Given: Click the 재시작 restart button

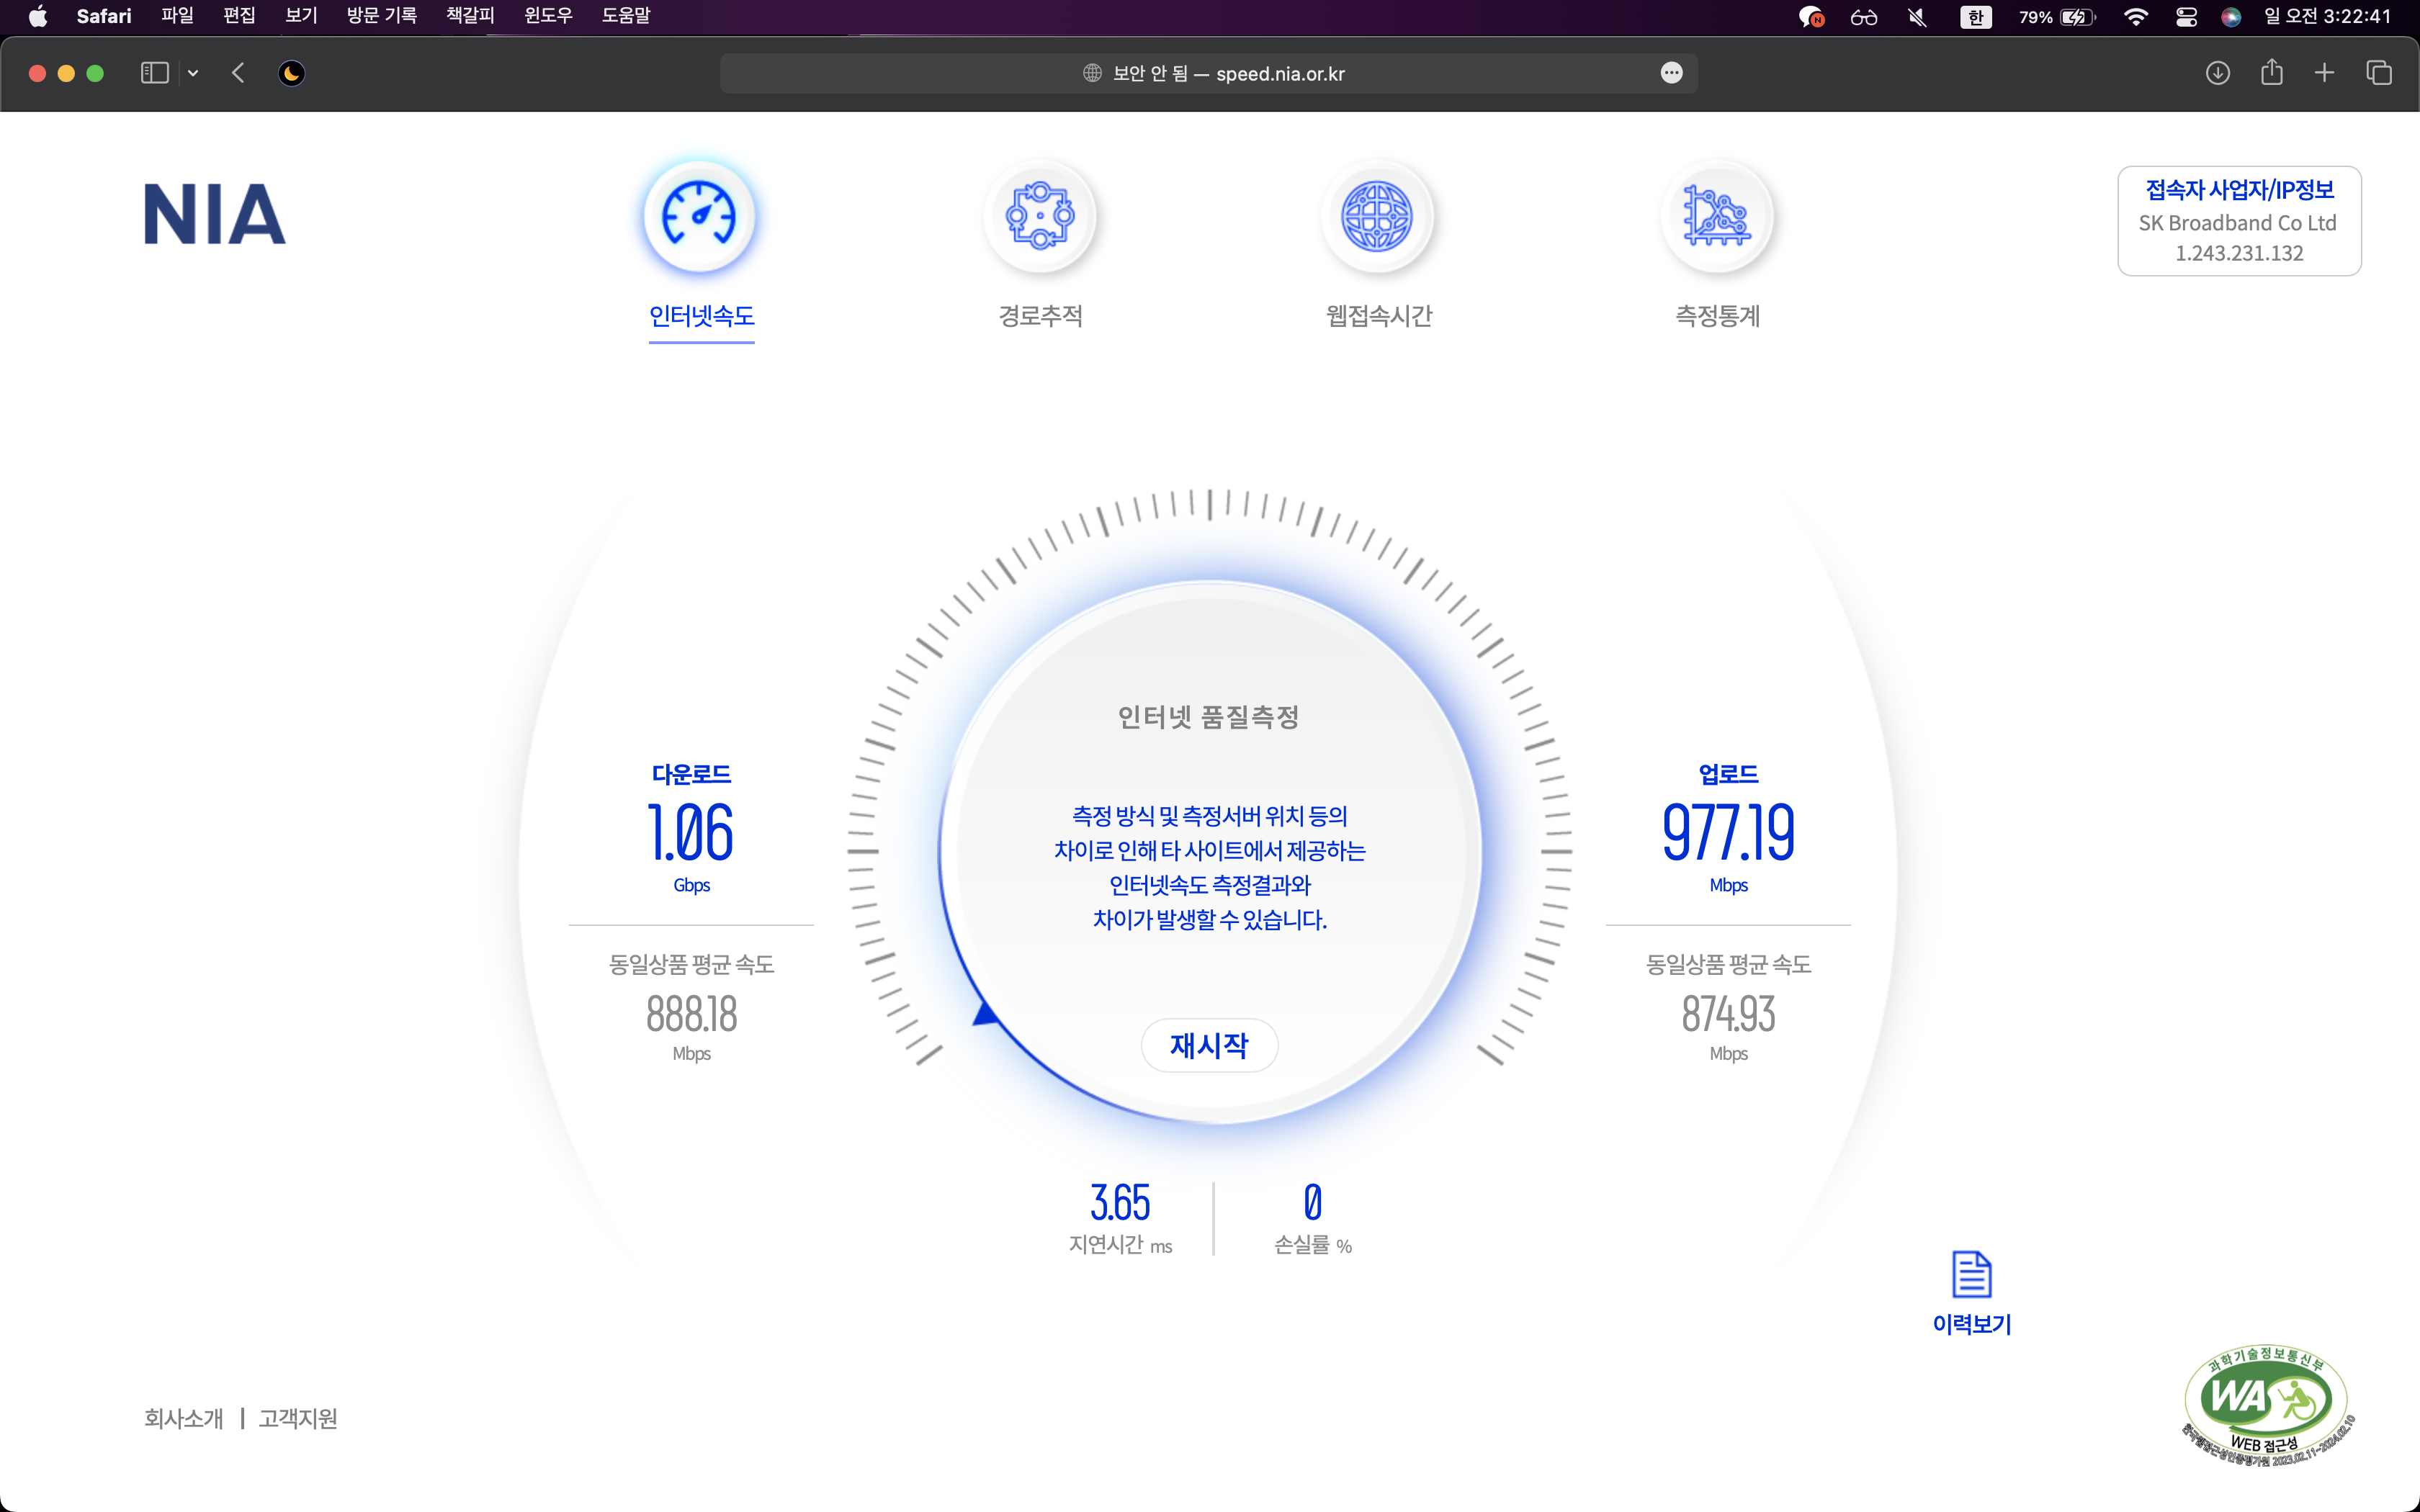Looking at the screenshot, I should tap(1209, 1045).
